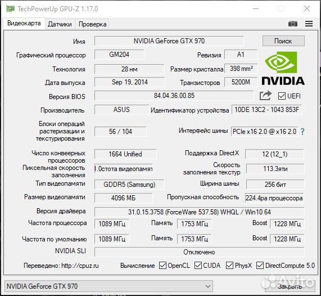This screenshot has width=321, height=296.
Task: Click the PCIe x16 2.0 bus interface field
Action: pos(264,132)
